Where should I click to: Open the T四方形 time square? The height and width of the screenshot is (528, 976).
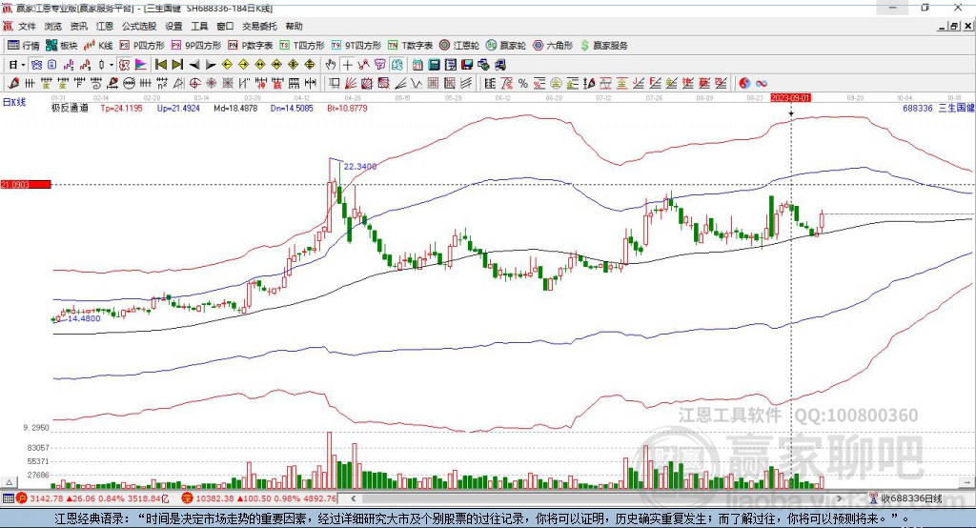(302, 46)
